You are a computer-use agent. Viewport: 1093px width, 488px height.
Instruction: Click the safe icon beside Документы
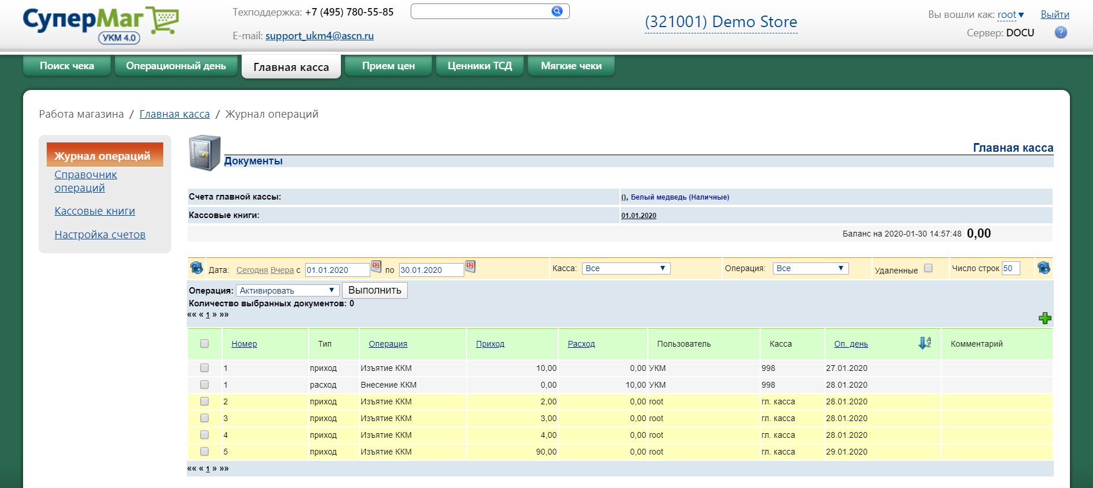(205, 153)
